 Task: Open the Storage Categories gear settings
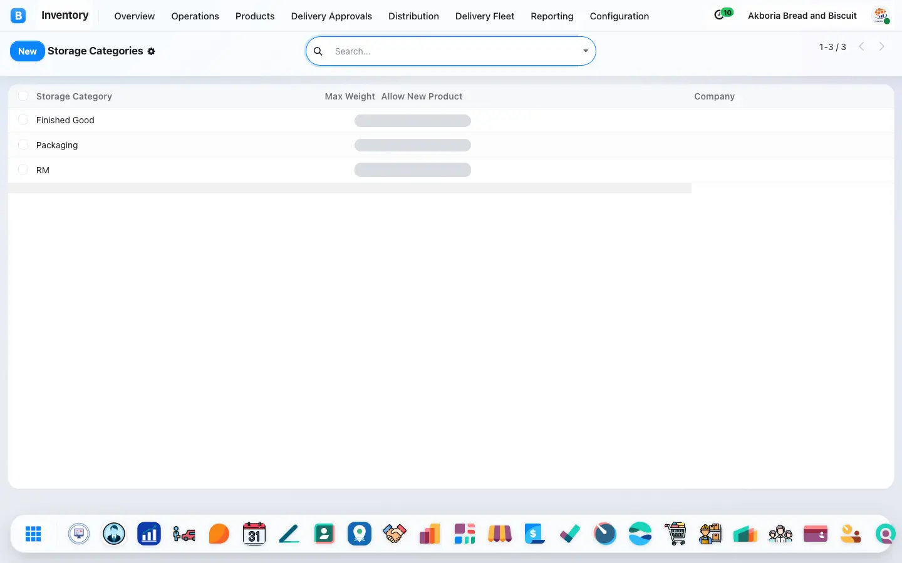pyautogui.click(x=152, y=51)
